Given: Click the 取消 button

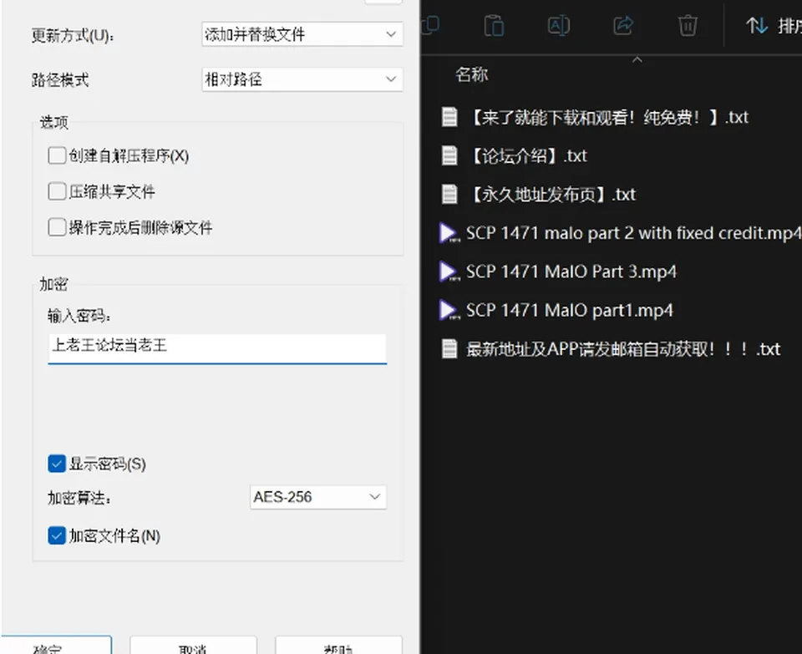Looking at the screenshot, I should (193, 646).
